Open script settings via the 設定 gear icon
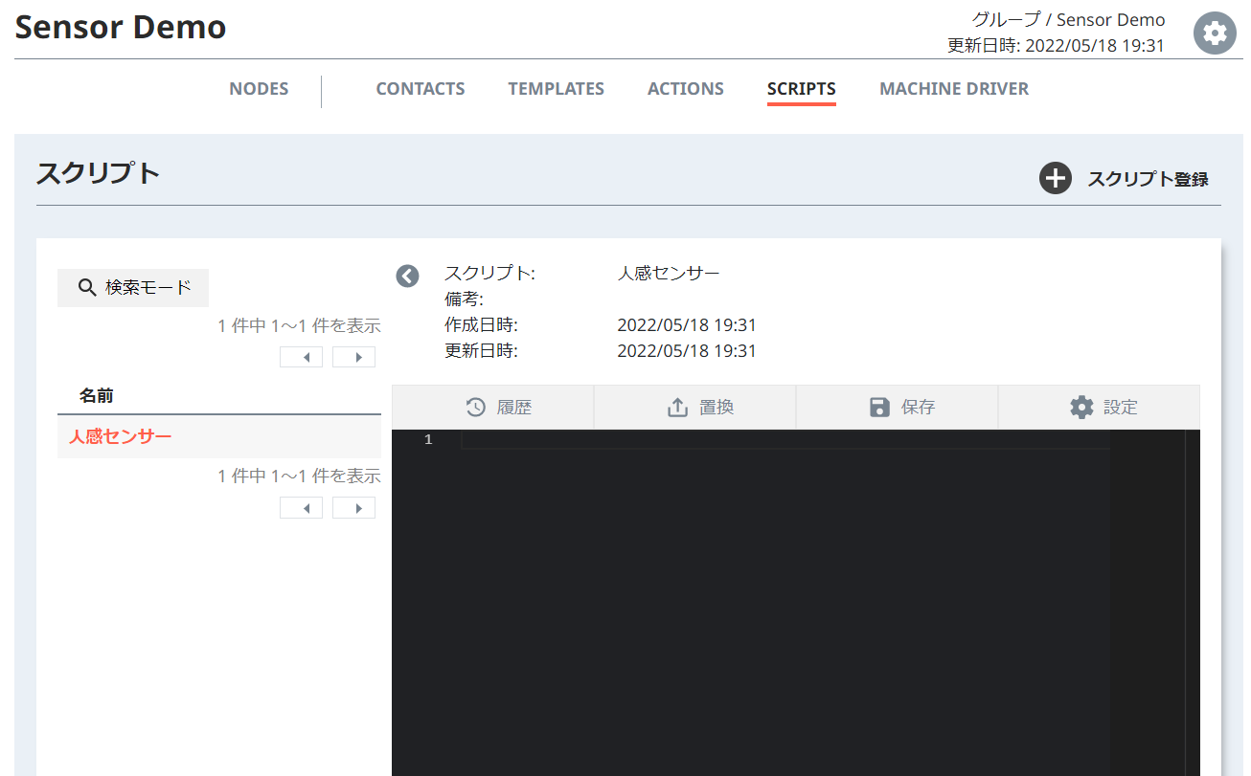Viewport: 1251px width, 776px height. tap(1081, 407)
